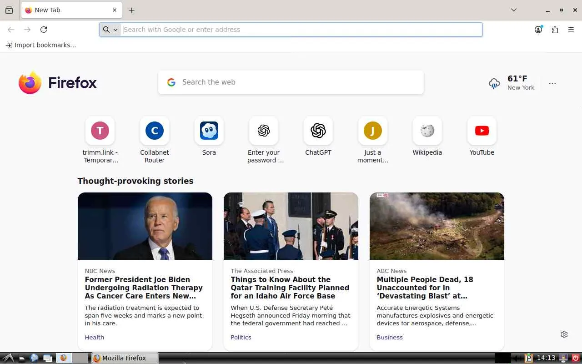Open the system start menu icon
The height and width of the screenshot is (364, 582).
pos(8,358)
